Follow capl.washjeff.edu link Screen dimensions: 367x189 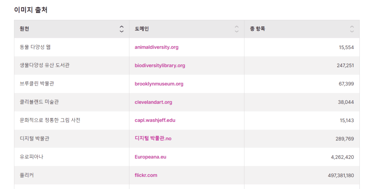155,120
